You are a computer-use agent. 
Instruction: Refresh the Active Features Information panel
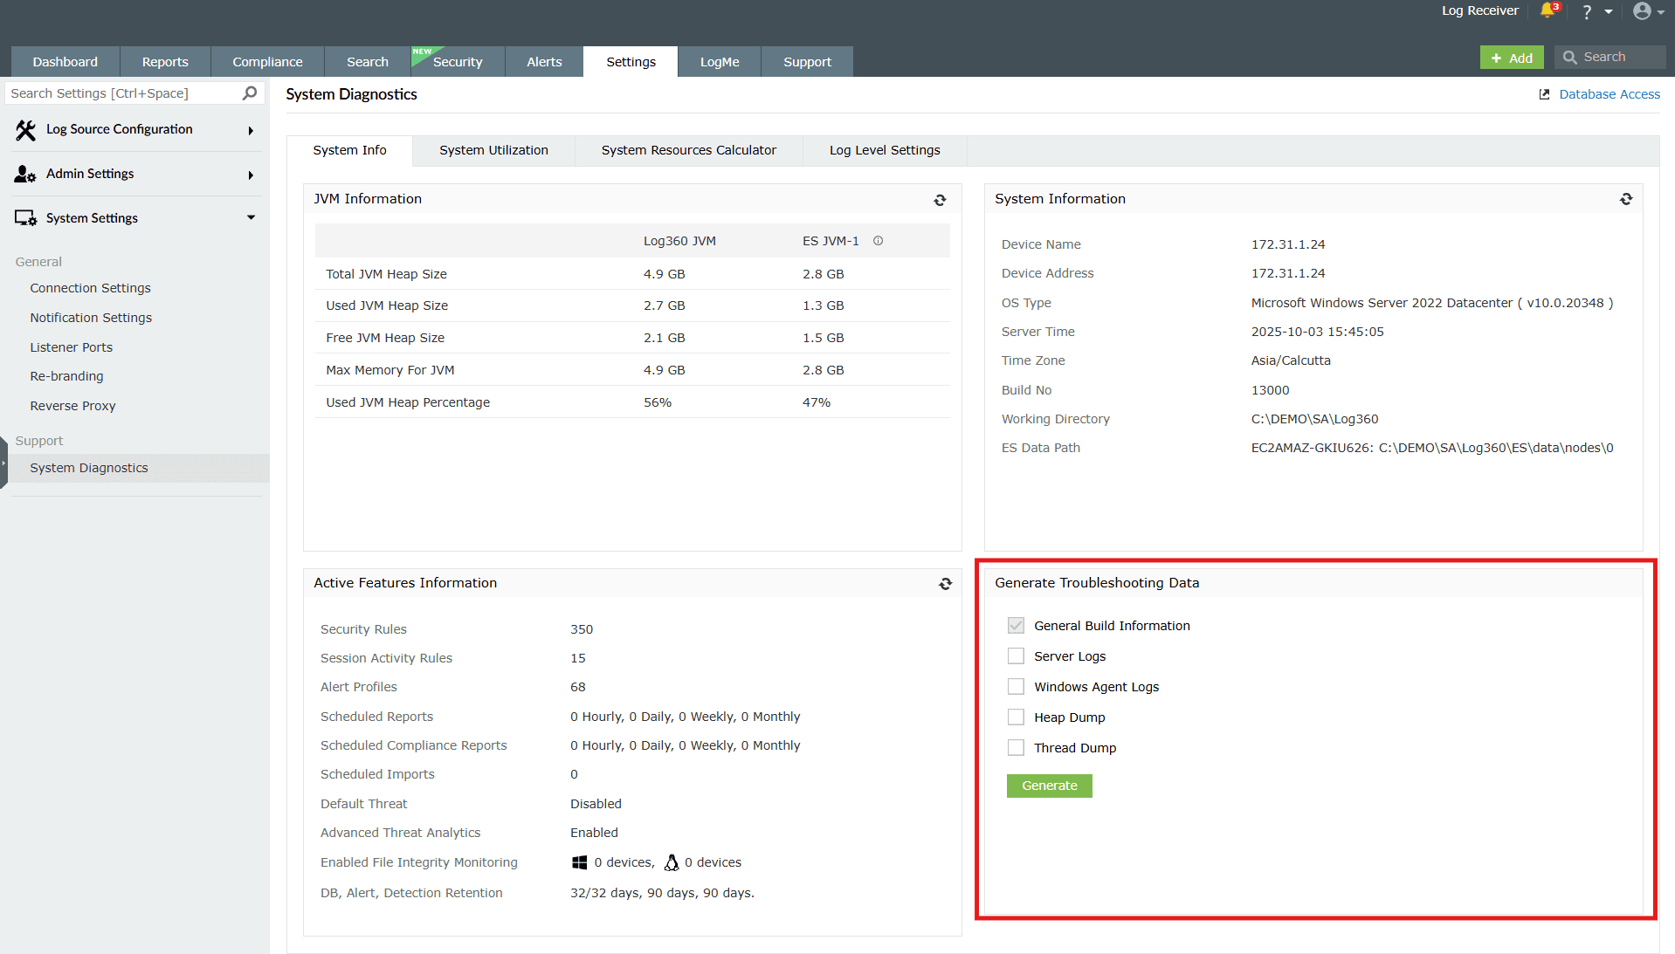coord(945,584)
